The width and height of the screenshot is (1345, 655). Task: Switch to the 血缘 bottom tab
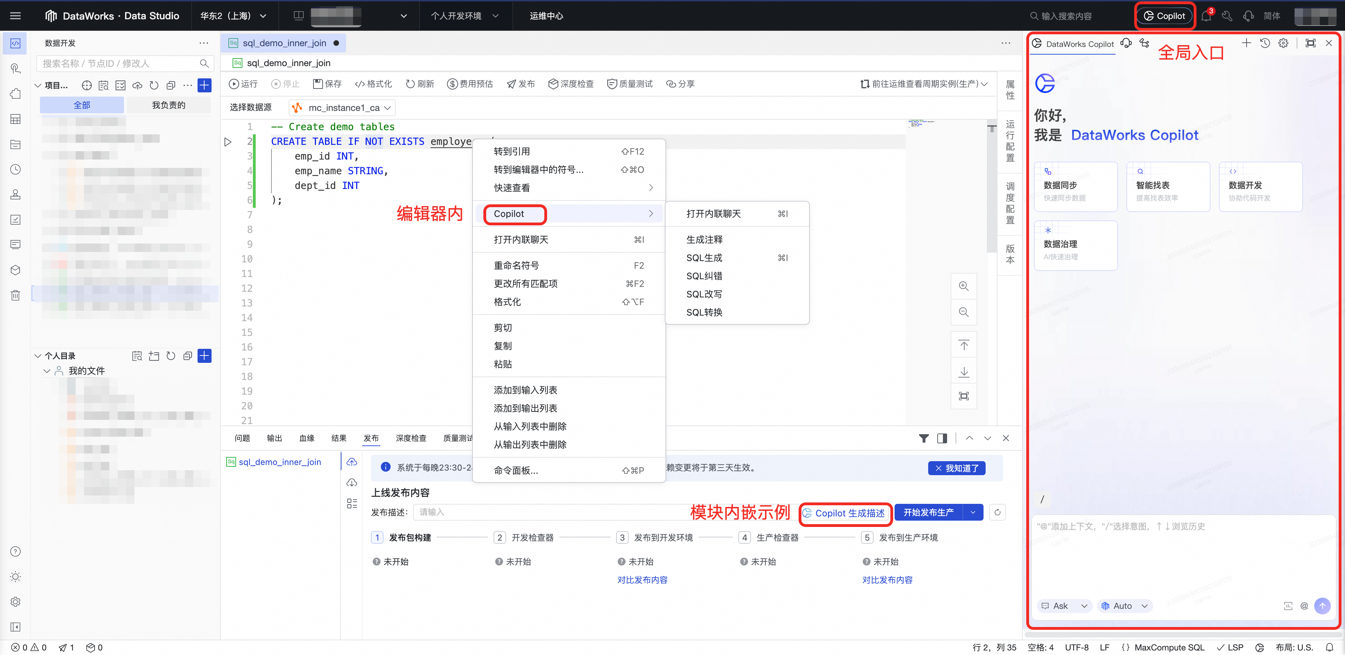pyautogui.click(x=306, y=438)
